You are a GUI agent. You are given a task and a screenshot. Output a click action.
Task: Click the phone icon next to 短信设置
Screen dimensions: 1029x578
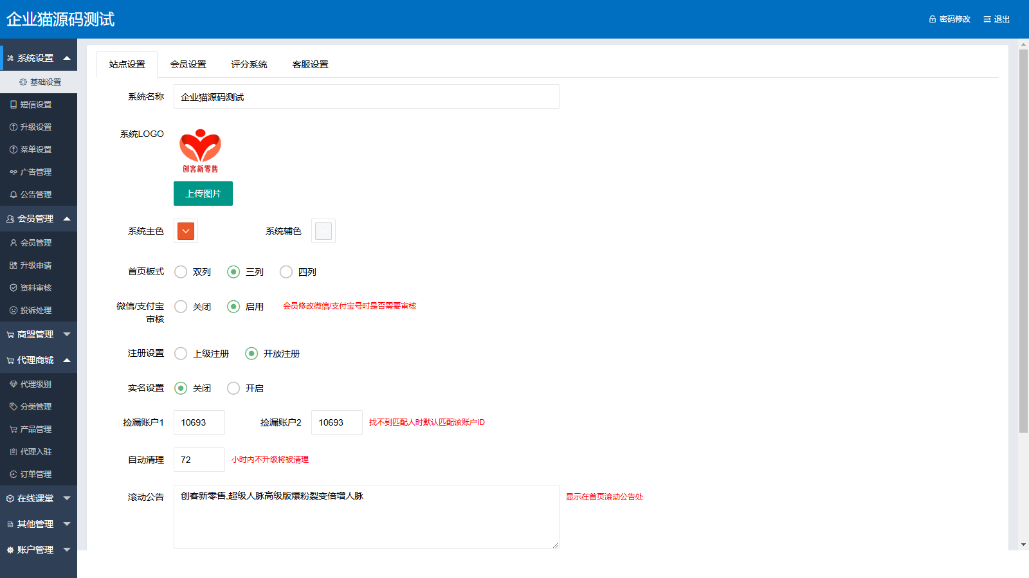tap(14, 105)
